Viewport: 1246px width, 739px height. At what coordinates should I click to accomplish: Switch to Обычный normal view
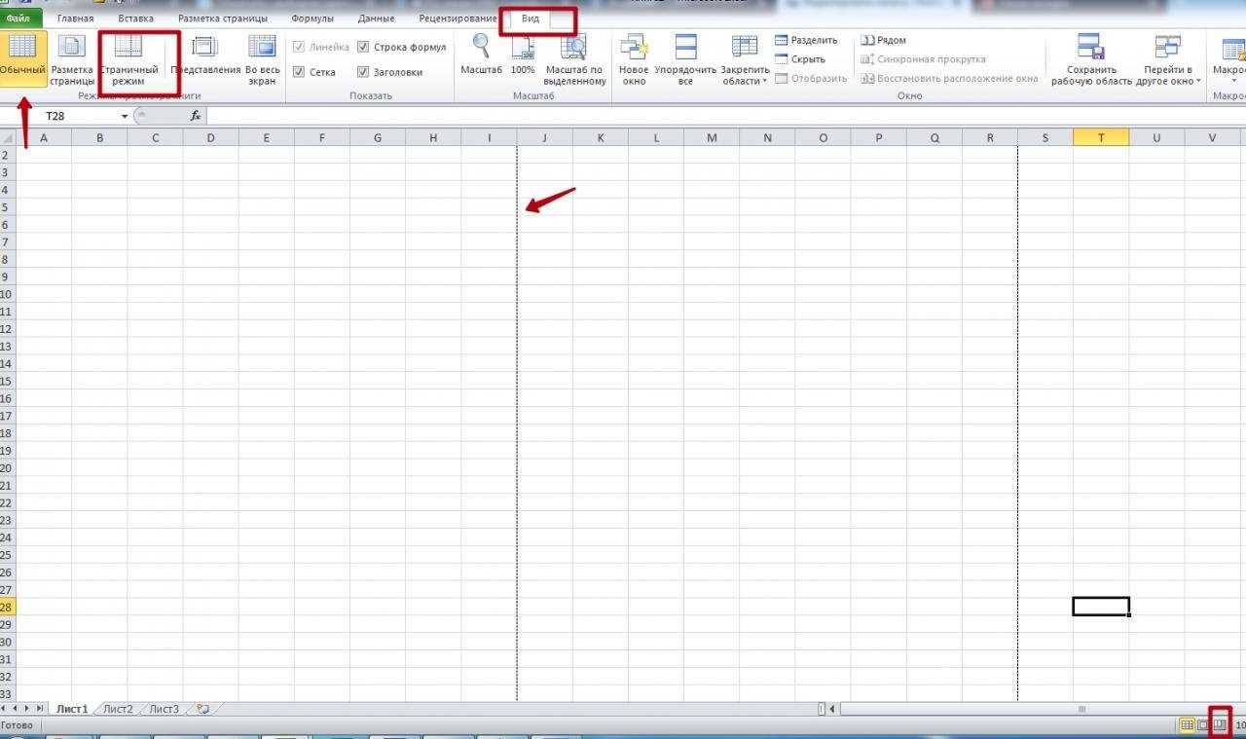point(22,58)
